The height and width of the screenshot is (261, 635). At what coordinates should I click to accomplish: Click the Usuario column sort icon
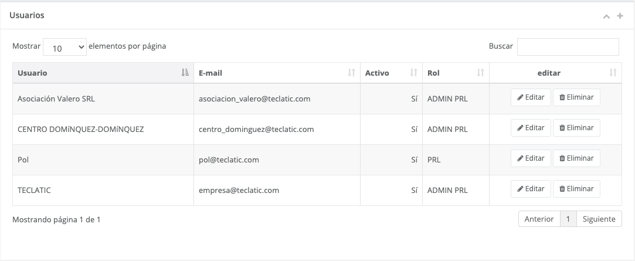(x=185, y=73)
